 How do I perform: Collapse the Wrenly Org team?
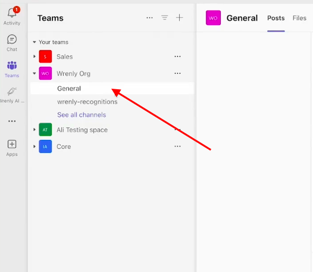pos(35,73)
